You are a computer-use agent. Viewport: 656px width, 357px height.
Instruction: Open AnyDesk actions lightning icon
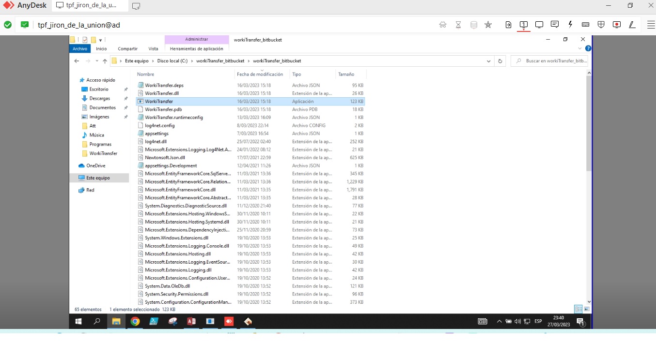[570, 25]
